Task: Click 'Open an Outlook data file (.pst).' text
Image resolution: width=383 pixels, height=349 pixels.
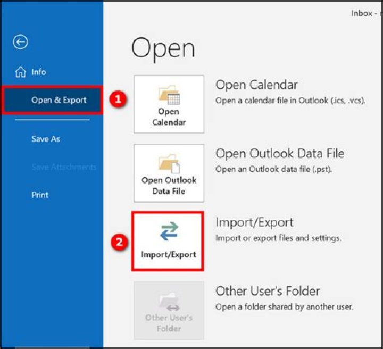Action: point(273,169)
